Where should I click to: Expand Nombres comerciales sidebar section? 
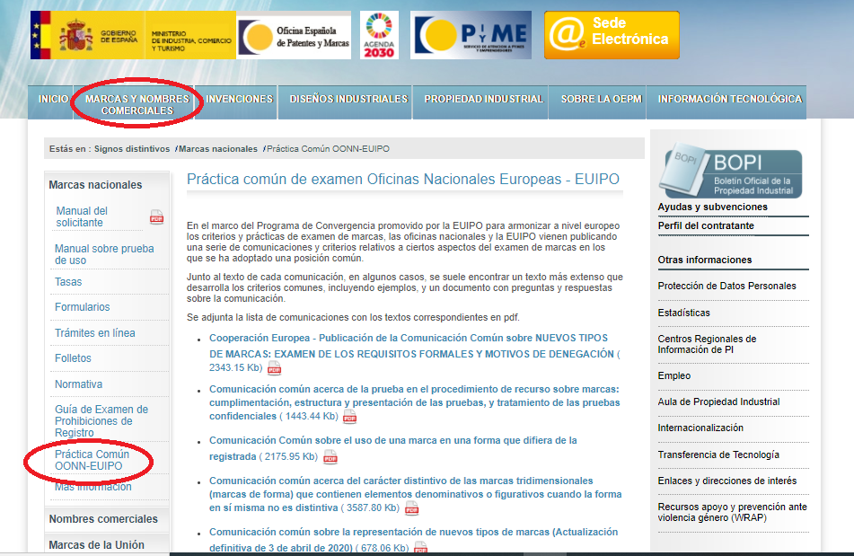(103, 519)
